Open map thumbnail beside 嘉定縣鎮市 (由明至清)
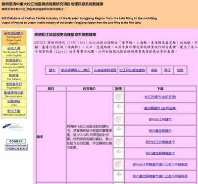The image size is (198, 184). click(119, 108)
